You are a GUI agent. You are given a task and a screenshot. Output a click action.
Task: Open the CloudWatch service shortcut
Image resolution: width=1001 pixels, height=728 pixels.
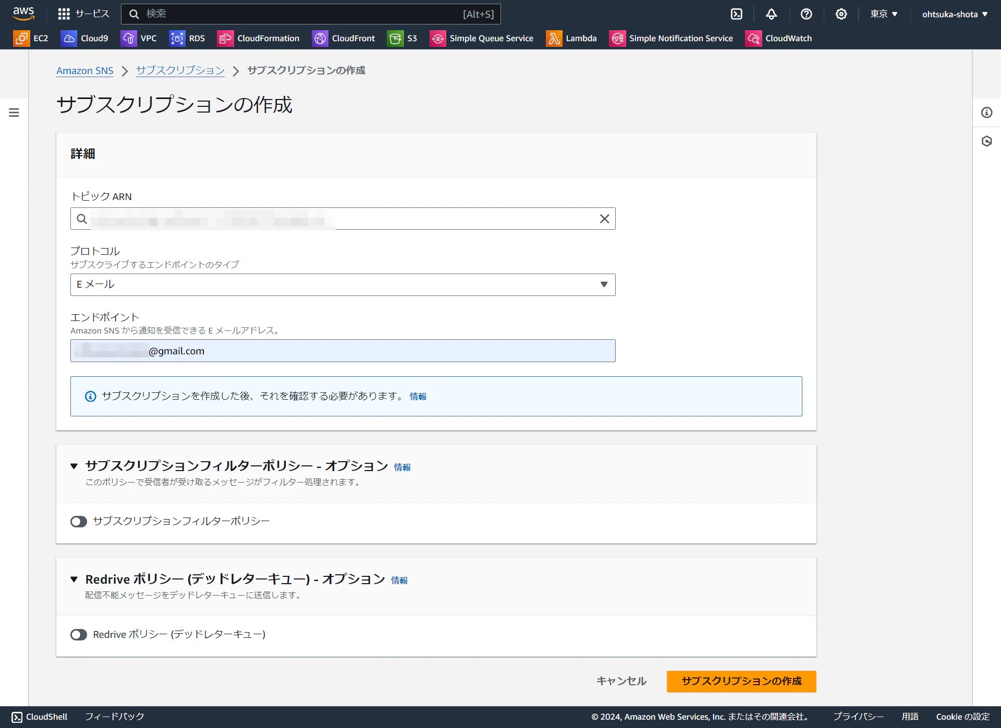[778, 38]
